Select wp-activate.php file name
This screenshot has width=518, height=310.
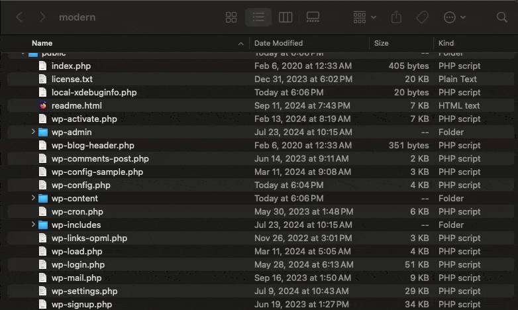pos(84,119)
